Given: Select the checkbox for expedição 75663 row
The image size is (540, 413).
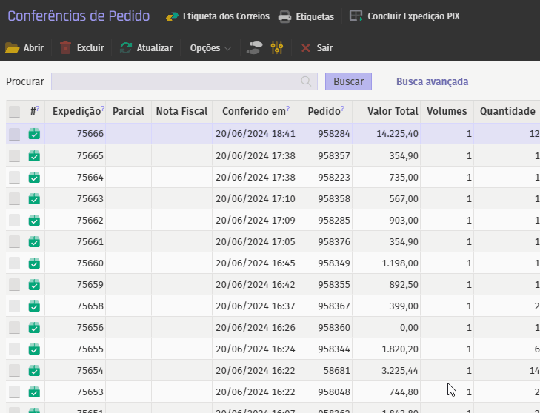Looking at the screenshot, I should [x=15, y=199].
